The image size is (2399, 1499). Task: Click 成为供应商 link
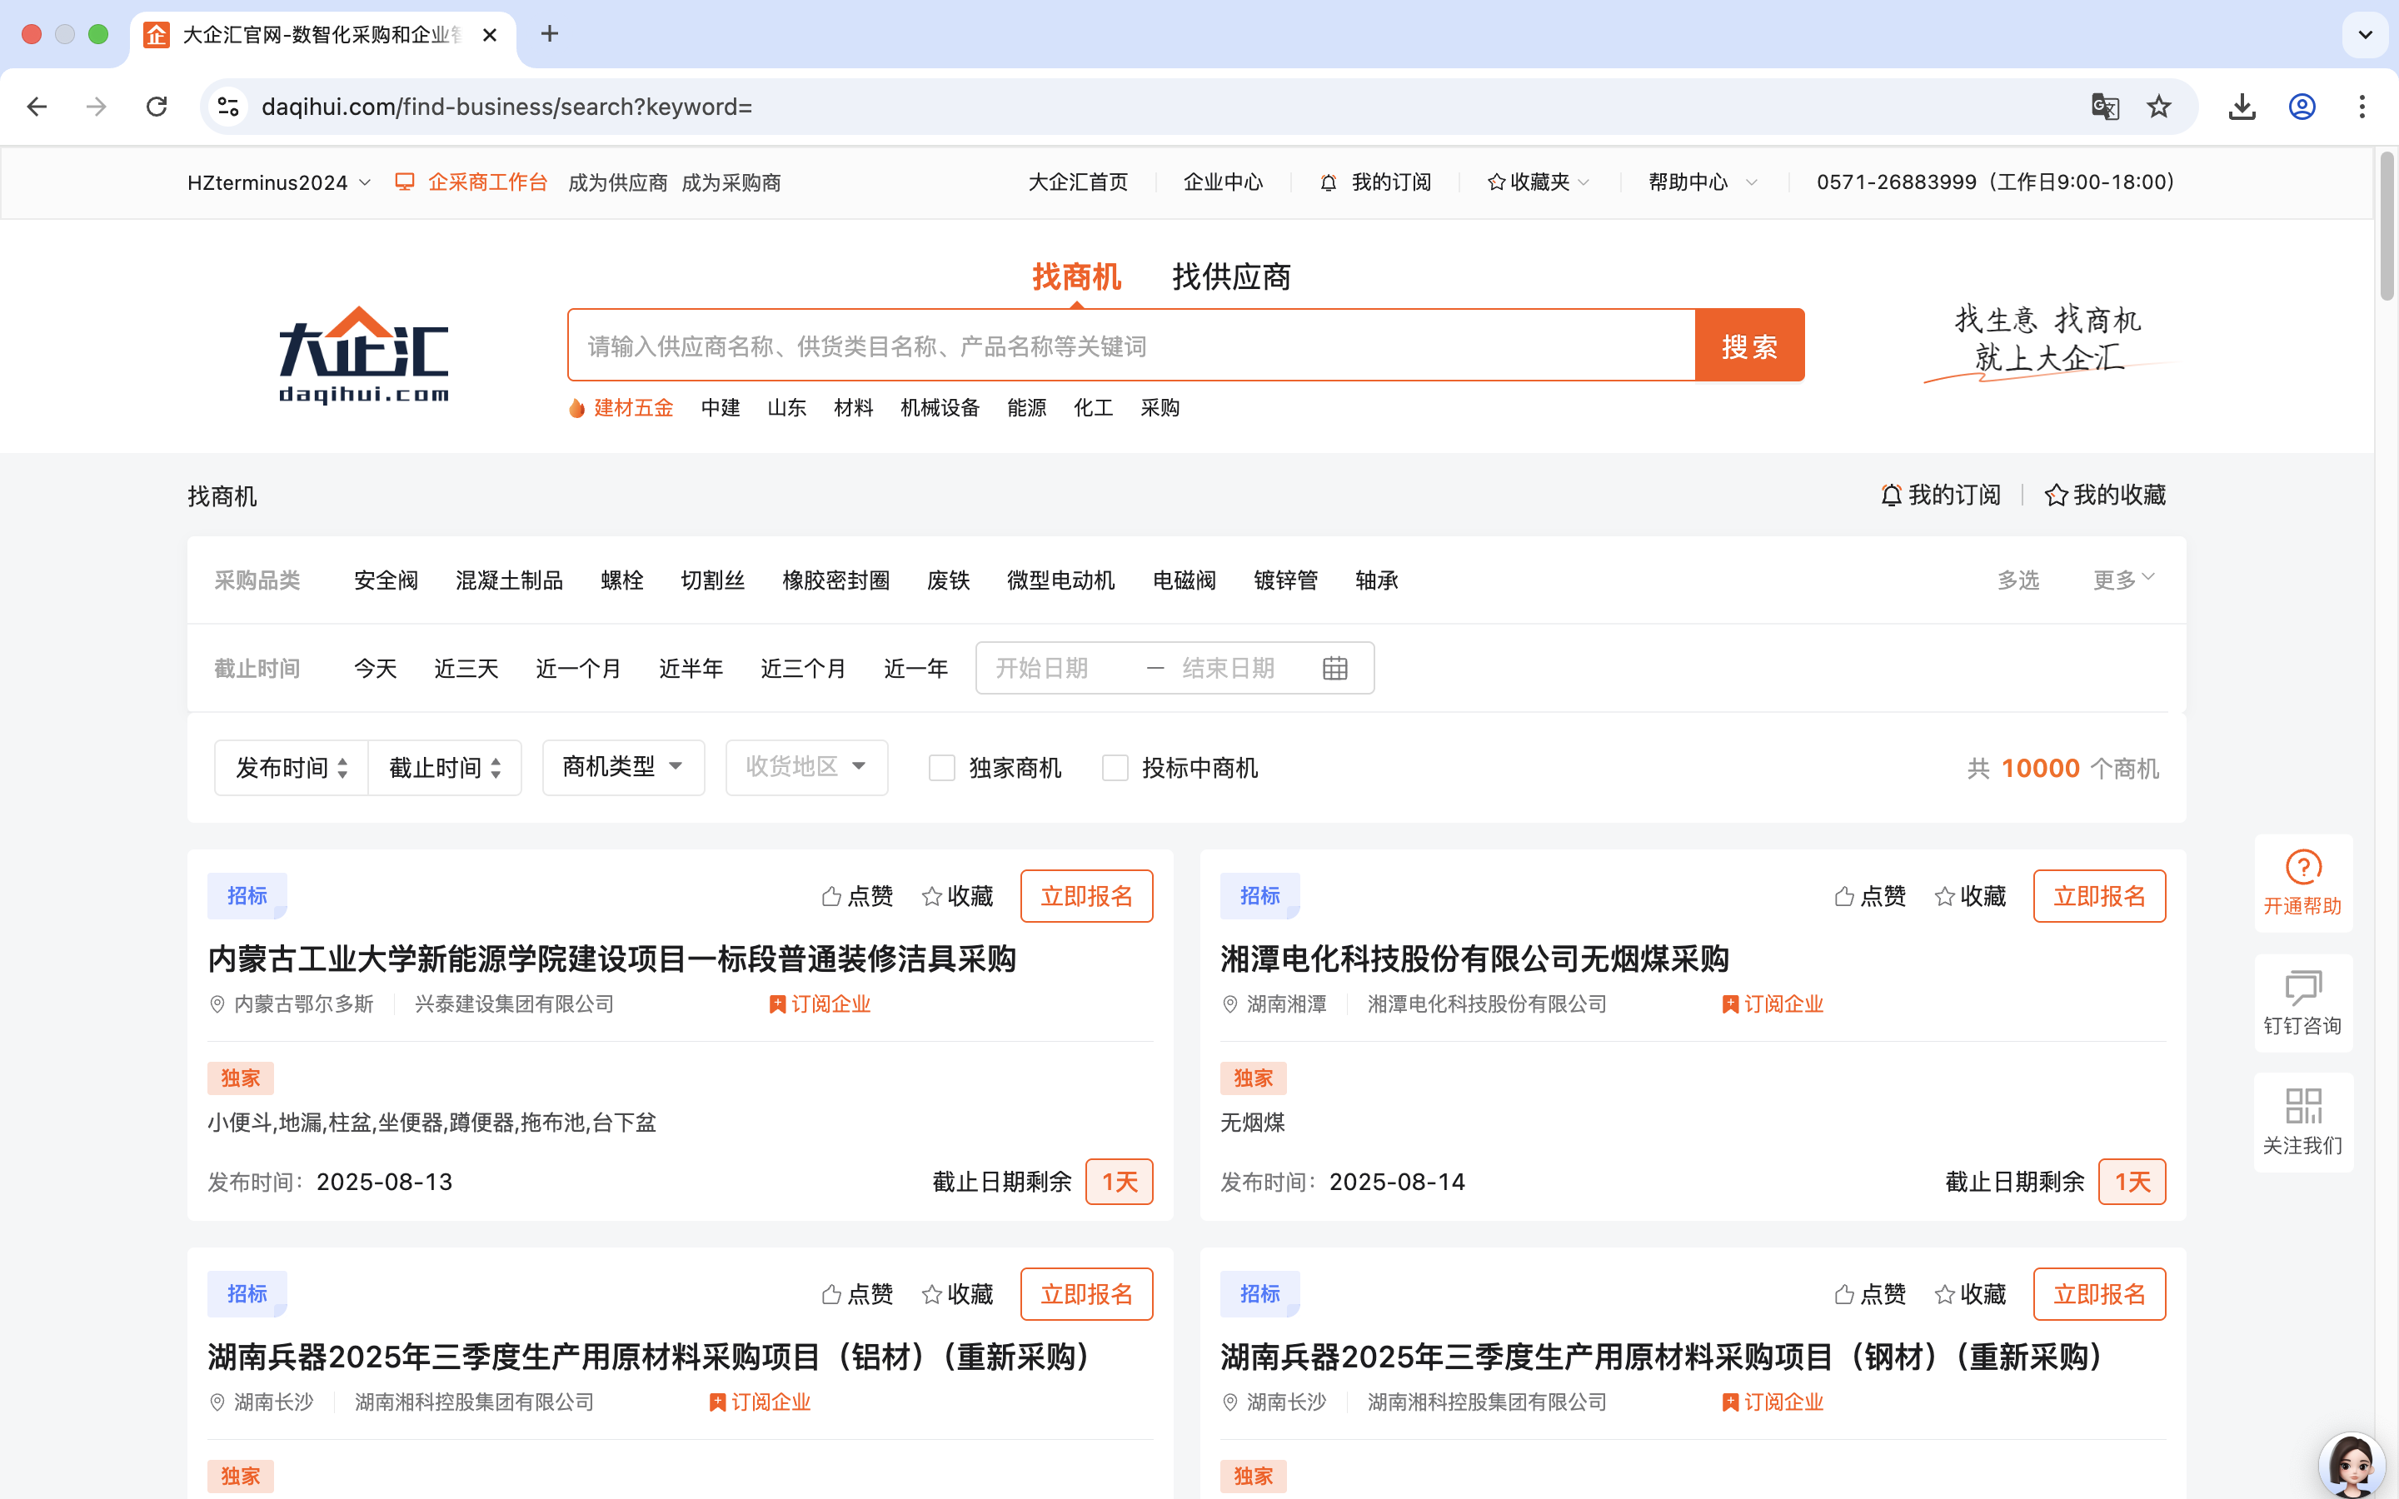tap(617, 183)
